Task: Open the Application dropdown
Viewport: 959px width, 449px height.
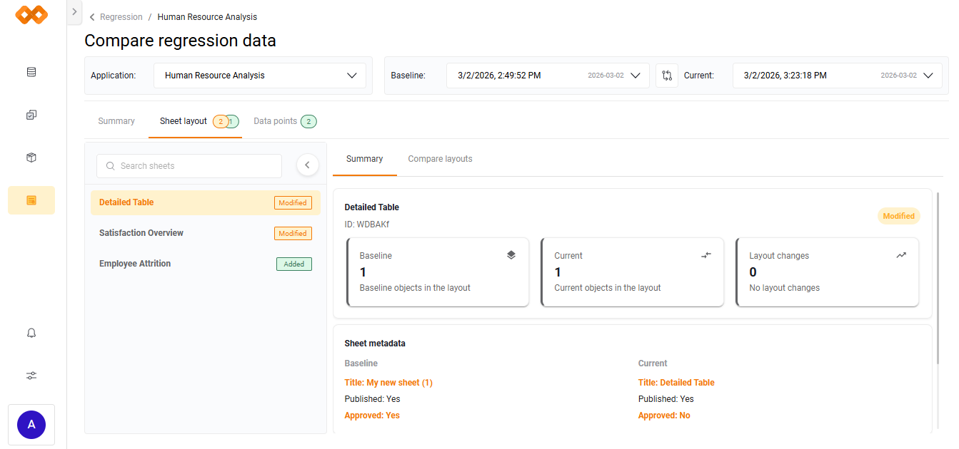Action: pos(260,76)
